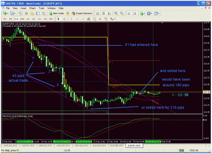The height and width of the screenshot is (153, 212).
Task: Switch timeframe to M30
Action: point(22,19)
